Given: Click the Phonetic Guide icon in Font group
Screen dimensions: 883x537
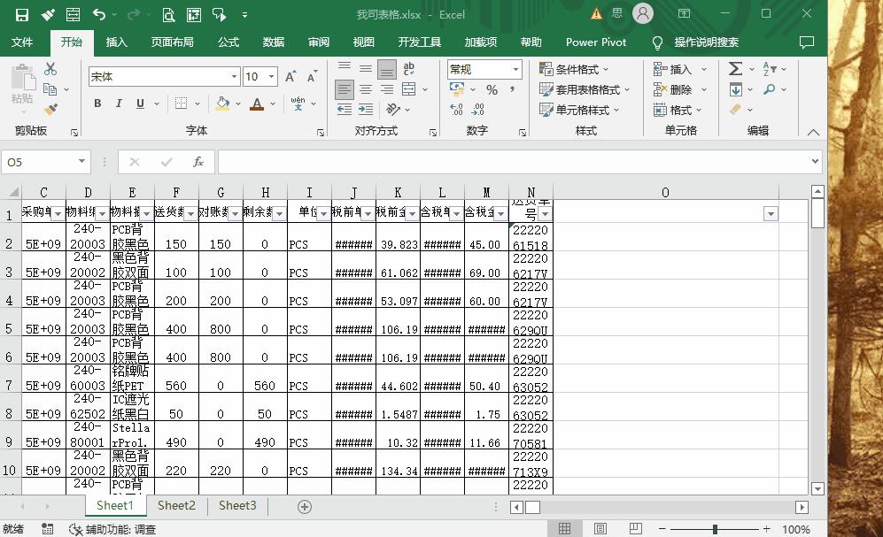Looking at the screenshot, I should point(298,104).
